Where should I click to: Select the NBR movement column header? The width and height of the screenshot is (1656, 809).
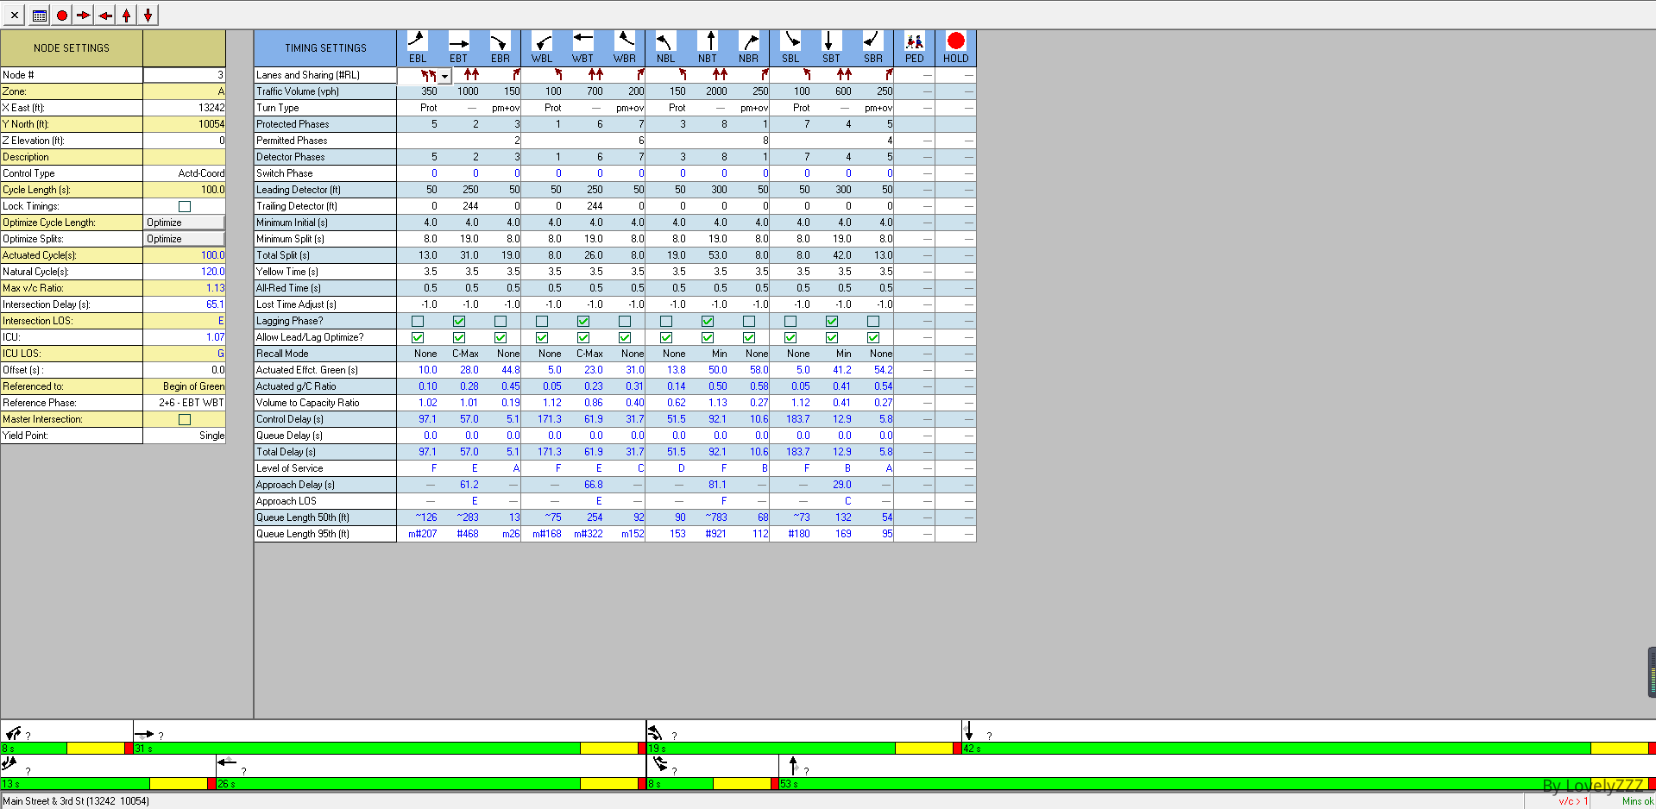749,47
